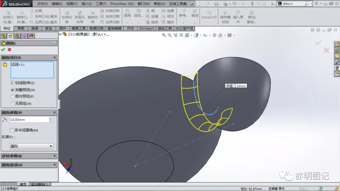
Task: Select Full preview (完整预览) radio button
Action: pos(12,90)
